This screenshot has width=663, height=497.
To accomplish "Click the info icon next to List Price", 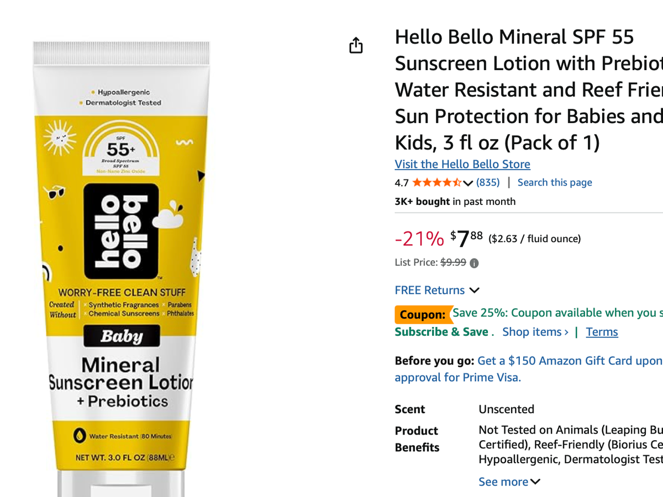I will pos(474,263).
